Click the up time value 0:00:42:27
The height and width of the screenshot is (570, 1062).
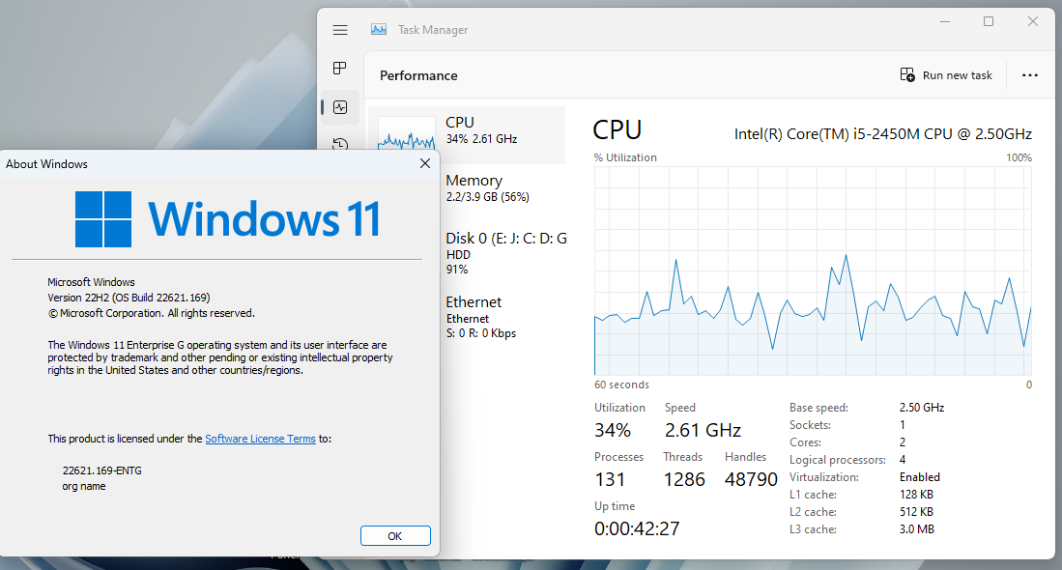point(637,528)
